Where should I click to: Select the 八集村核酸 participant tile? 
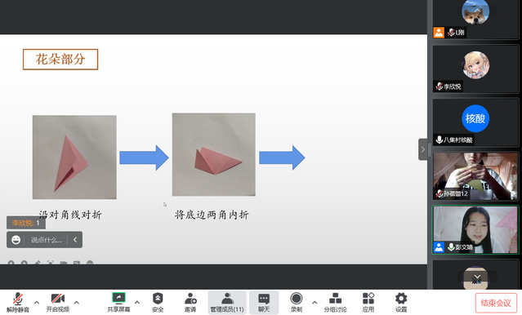coord(475,122)
